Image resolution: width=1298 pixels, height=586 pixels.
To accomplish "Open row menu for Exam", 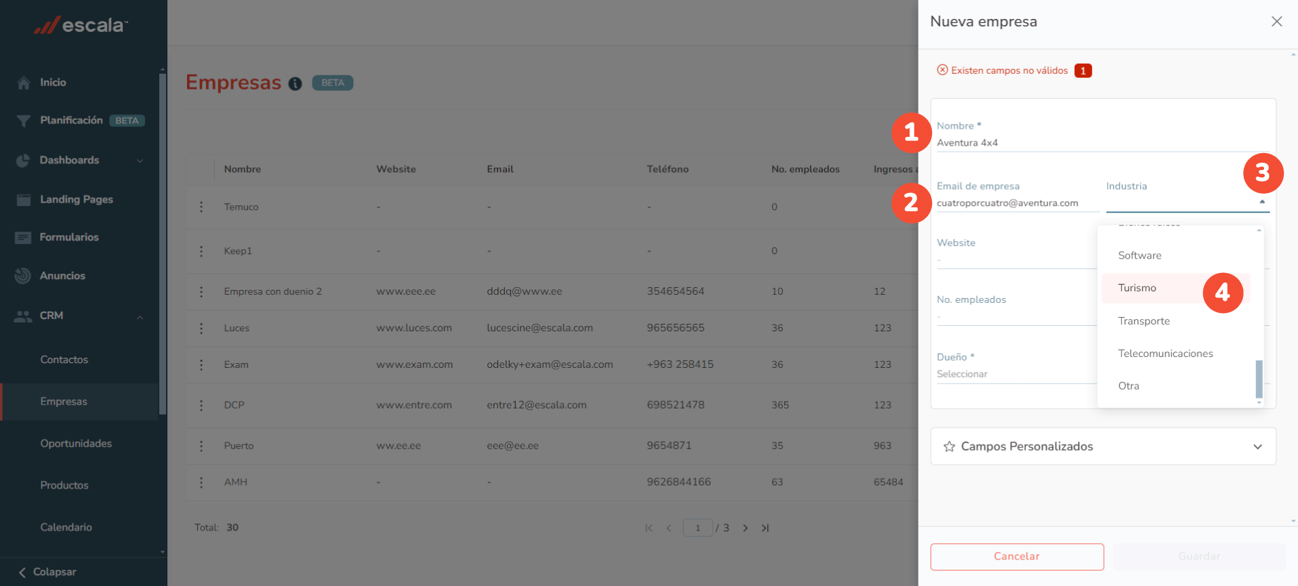I will click(201, 364).
